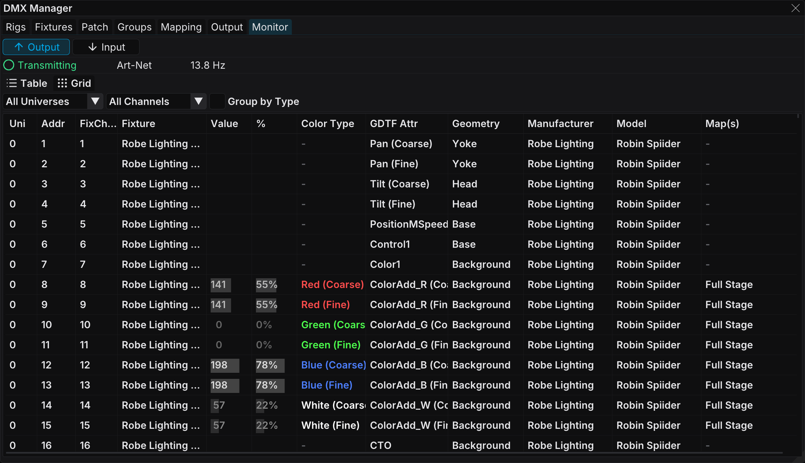Enable the Group by Type checkbox
This screenshot has height=463, width=805.
[217, 101]
